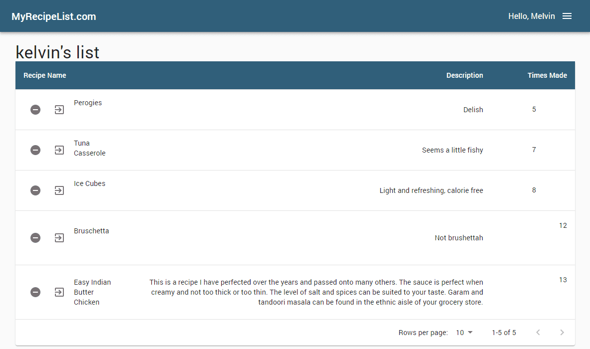Open the Perogies recipe page icon

tap(59, 110)
